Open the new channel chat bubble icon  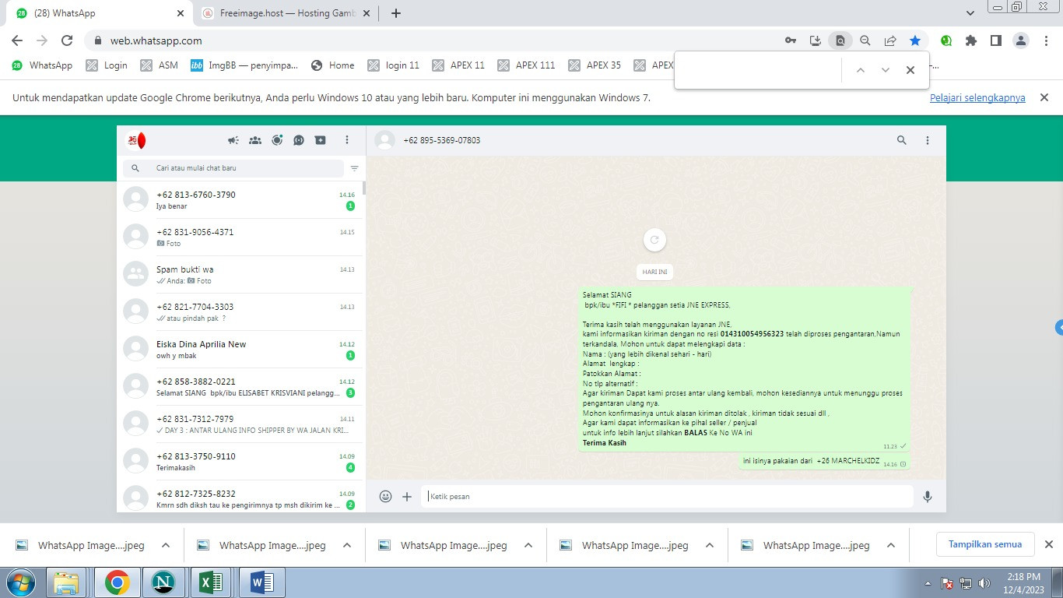[x=299, y=140]
